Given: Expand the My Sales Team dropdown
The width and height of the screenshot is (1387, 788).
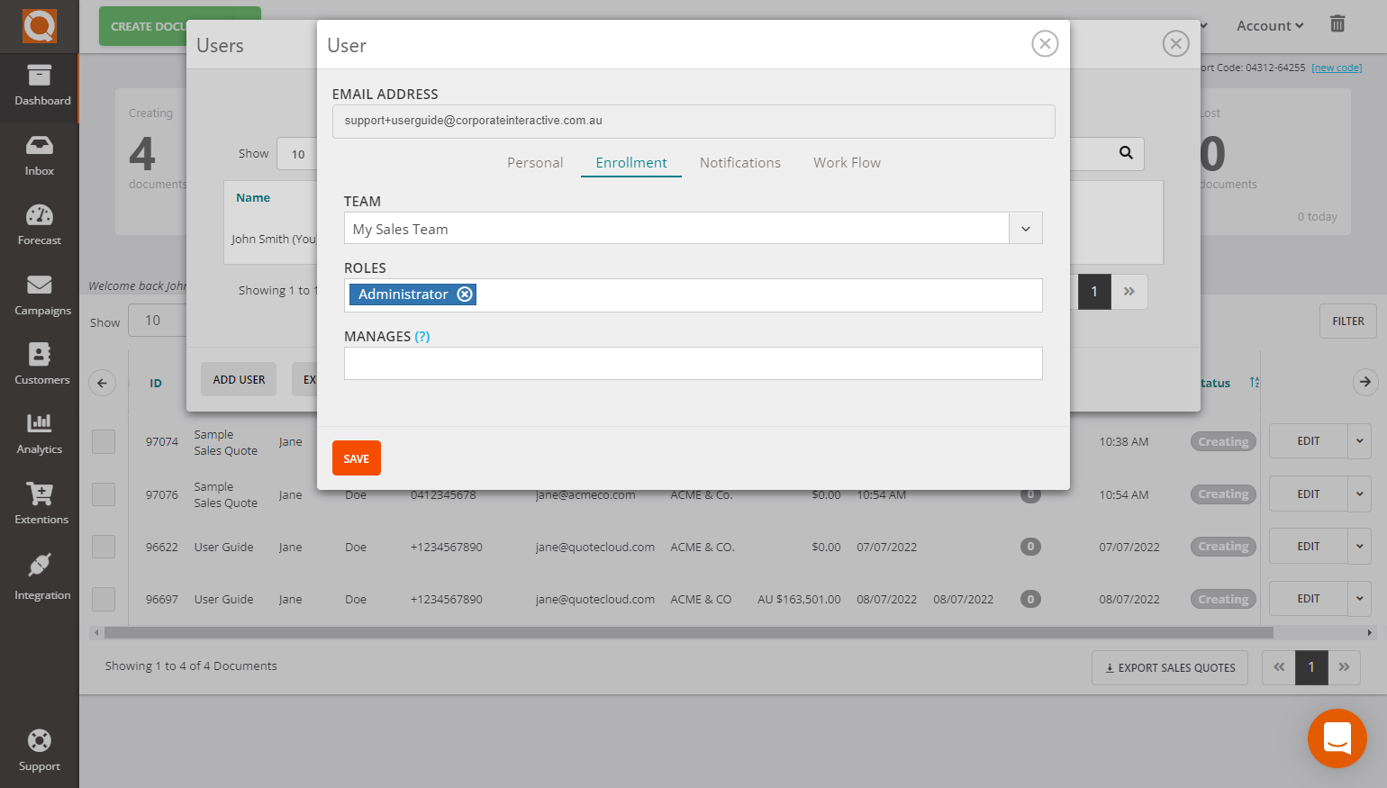Looking at the screenshot, I should pyautogui.click(x=1025, y=229).
